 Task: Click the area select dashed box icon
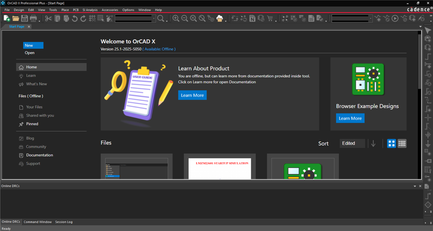point(101,18)
